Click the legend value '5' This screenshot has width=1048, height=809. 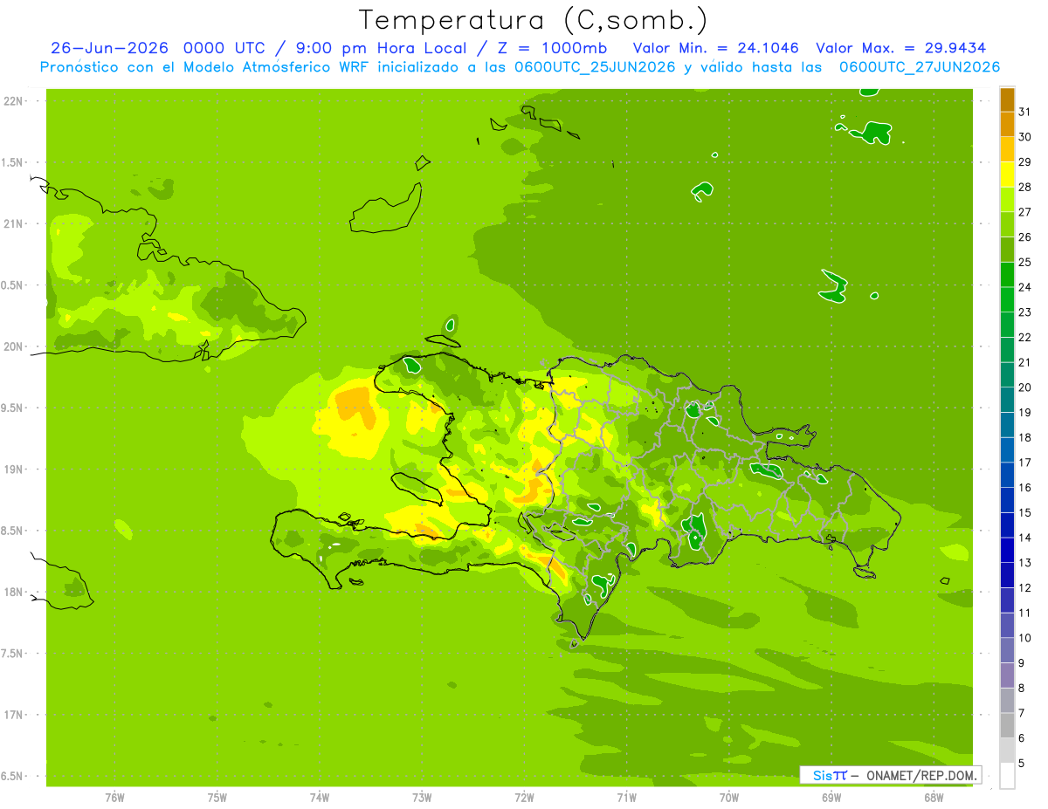[1022, 764]
